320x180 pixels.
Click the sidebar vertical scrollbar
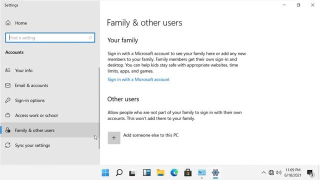coord(99,108)
